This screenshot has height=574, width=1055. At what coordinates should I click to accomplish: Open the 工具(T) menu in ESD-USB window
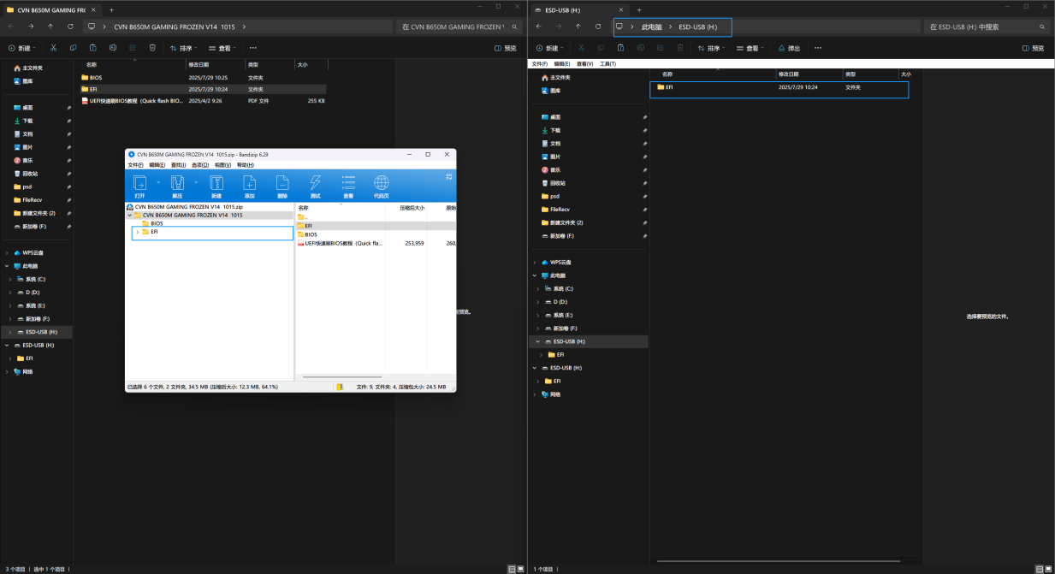click(608, 64)
